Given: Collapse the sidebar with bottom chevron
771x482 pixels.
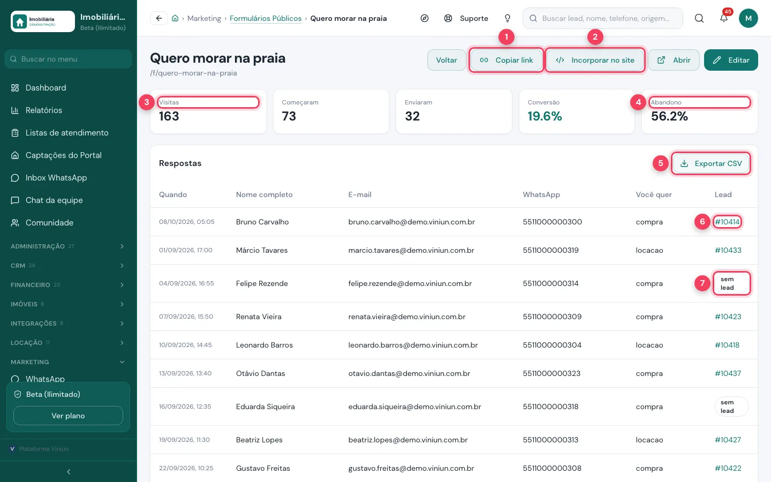Looking at the screenshot, I should coord(69,472).
